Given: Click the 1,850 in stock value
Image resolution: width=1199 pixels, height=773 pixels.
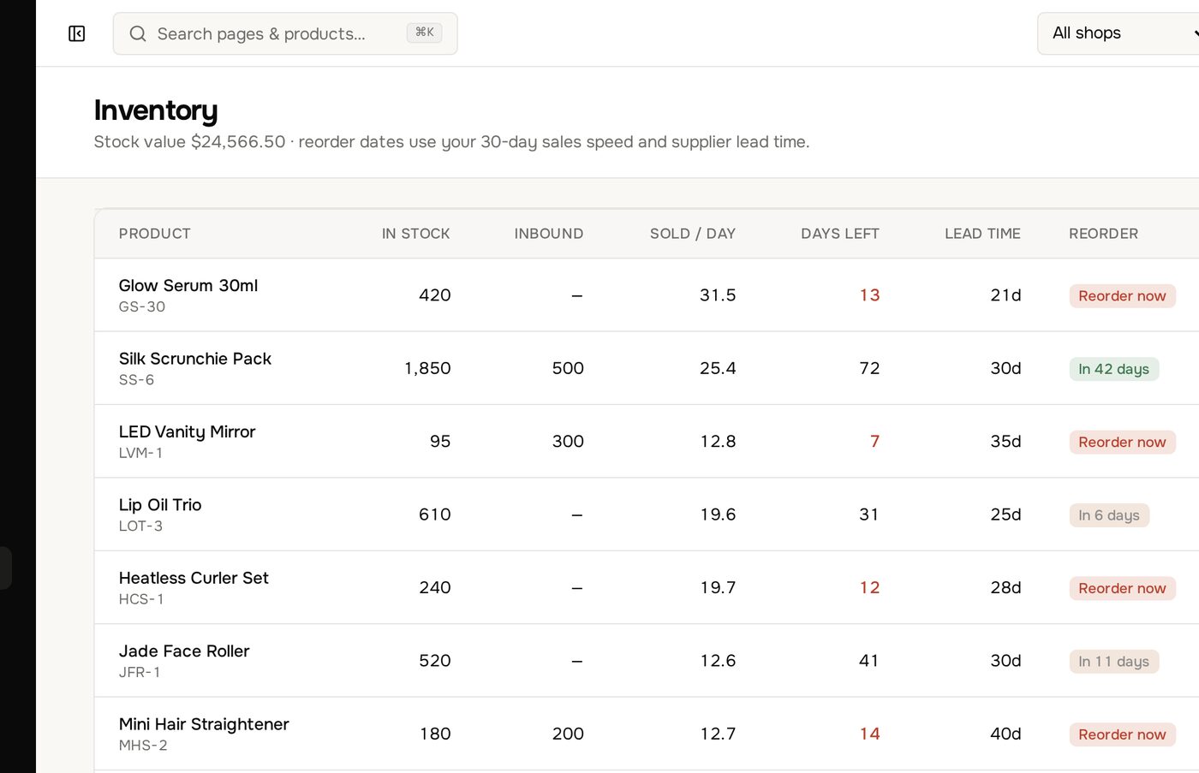Looking at the screenshot, I should (427, 368).
